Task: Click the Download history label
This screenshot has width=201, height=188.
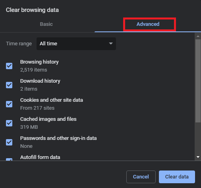Action: pyautogui.click(x=40, y=81)
